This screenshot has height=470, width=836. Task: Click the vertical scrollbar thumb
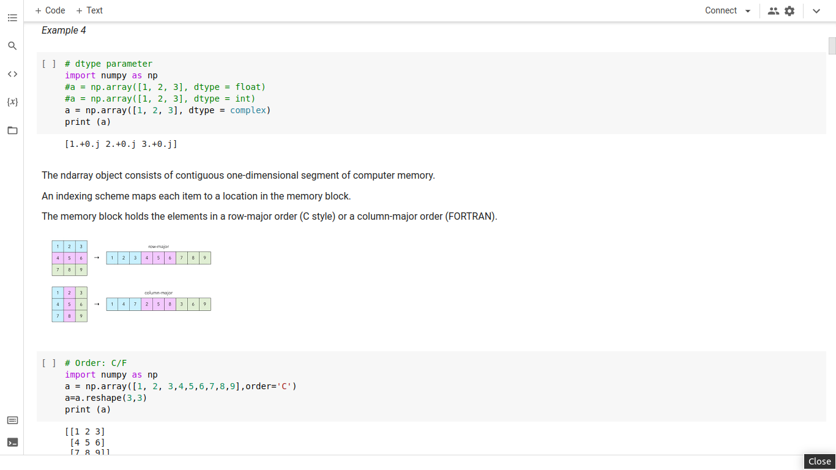click(832, 46)
